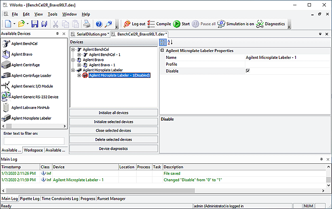Click Delete selected devices button
The height and width of the screenshot is (209, 332).
[x=114, y=140]
